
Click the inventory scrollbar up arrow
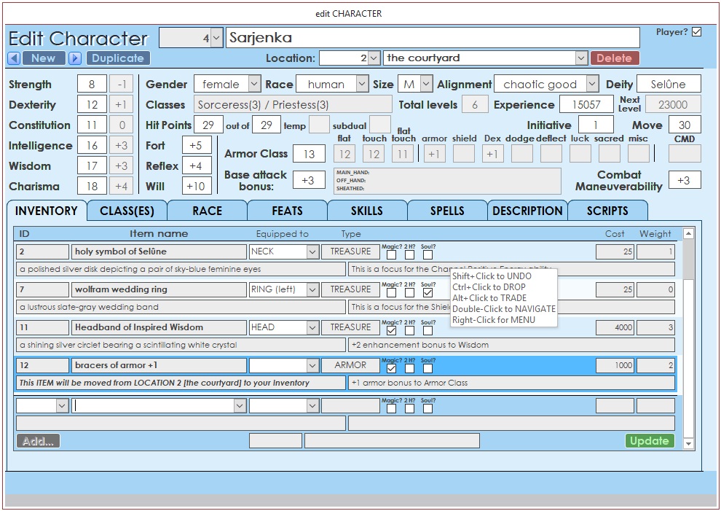688,234
